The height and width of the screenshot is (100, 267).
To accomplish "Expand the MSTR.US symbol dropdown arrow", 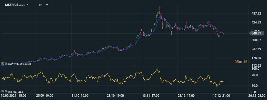I will tap(28, 5).
